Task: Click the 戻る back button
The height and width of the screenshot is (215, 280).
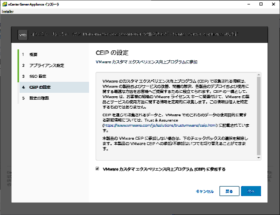Action: [229, 191]
